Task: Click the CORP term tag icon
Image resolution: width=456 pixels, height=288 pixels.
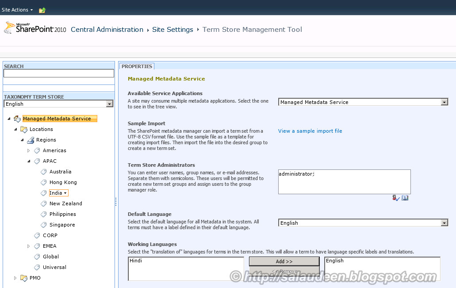Action: pos(37,235)
